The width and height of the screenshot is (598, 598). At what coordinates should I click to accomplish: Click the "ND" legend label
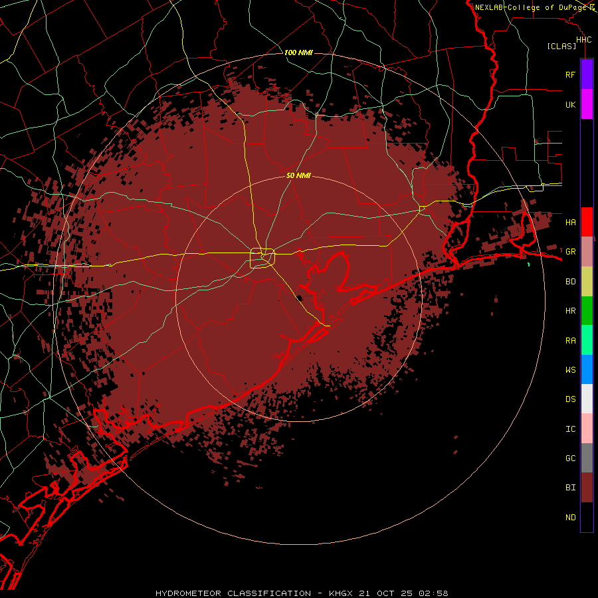pos(570,518)
